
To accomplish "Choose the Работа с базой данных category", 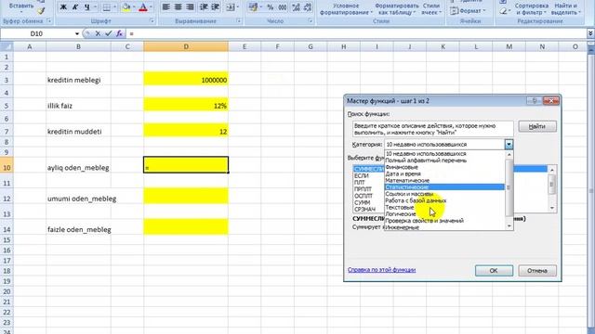I will (x=444, y=200).
